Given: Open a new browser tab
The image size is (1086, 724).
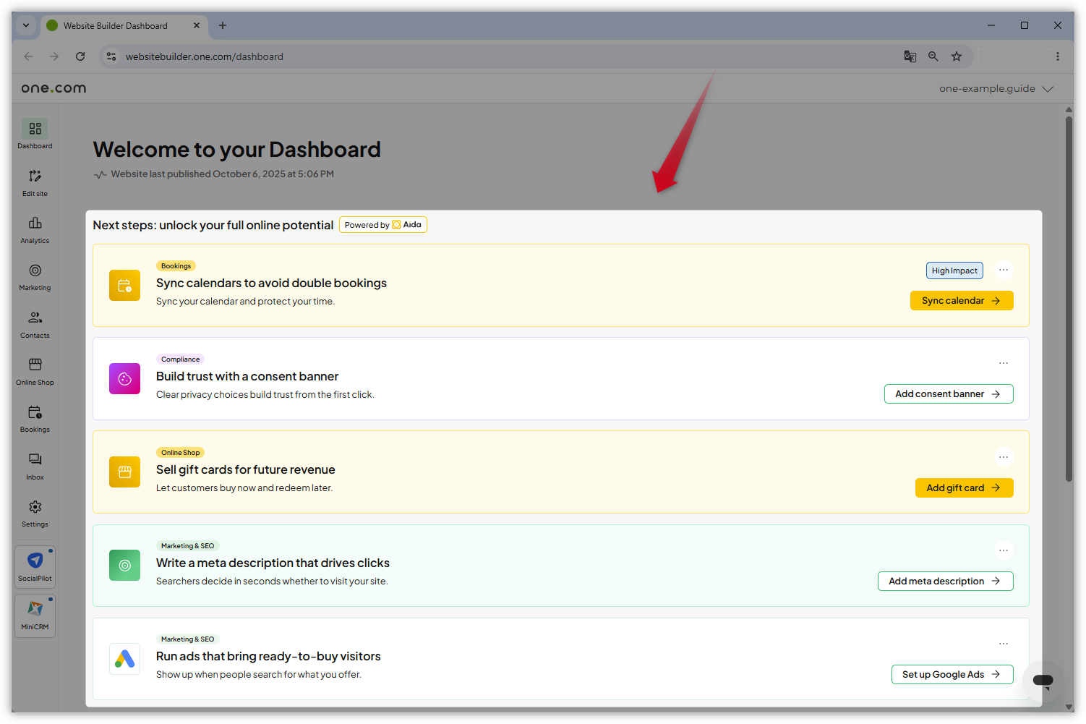Looking at the screenshot, I should click(223, 25).
